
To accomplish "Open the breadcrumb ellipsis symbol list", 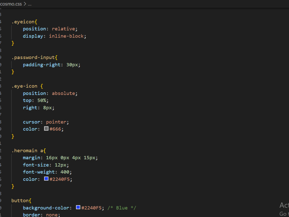I will click(29, 4).
